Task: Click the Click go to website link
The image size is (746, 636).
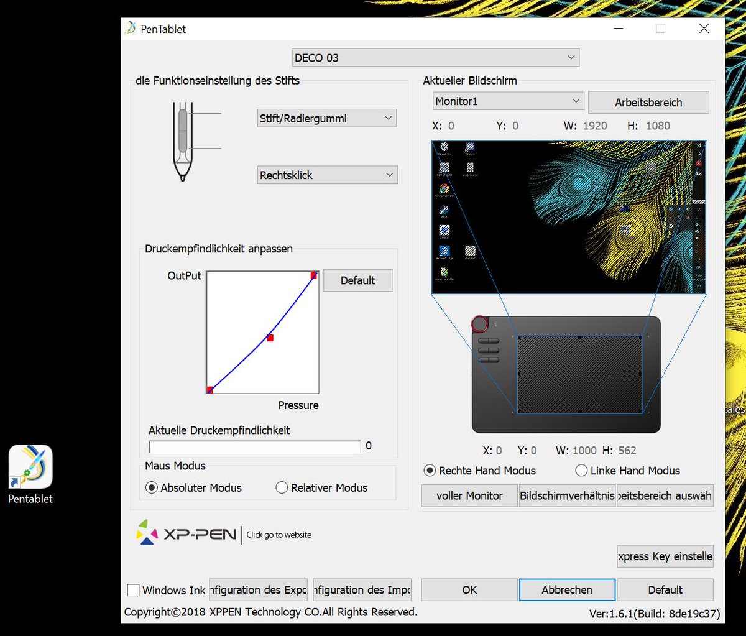Action: tap(279, 535)
